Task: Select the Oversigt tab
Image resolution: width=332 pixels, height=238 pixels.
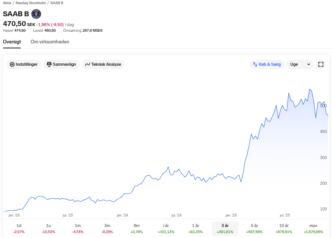Action: [12, 42]
